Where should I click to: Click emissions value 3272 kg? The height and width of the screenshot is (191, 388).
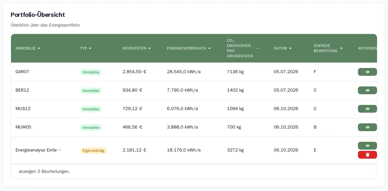[235, 150]
